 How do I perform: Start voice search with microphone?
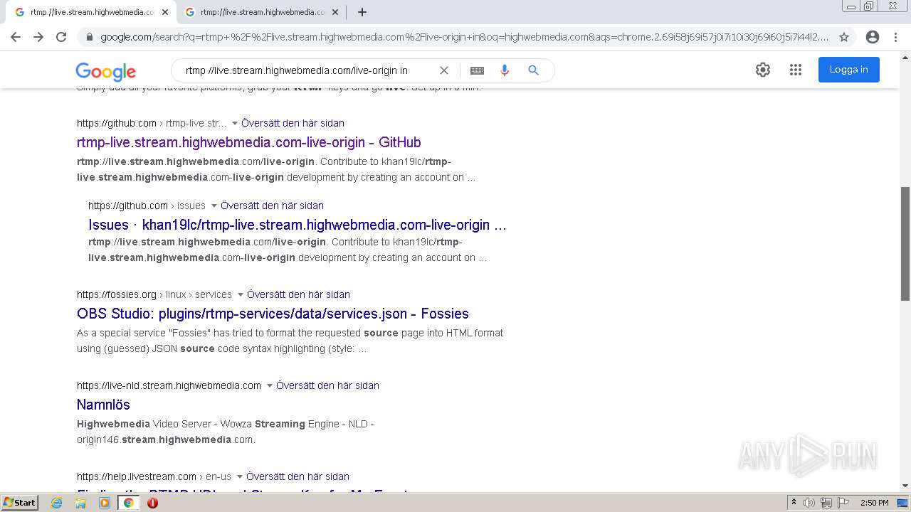[x=505, y=70]
